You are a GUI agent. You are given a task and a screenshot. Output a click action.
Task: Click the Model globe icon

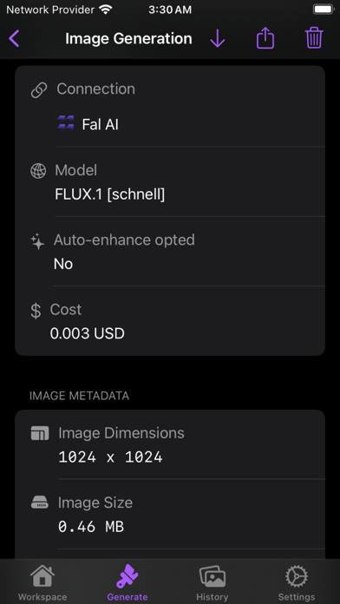click(38, 171)
